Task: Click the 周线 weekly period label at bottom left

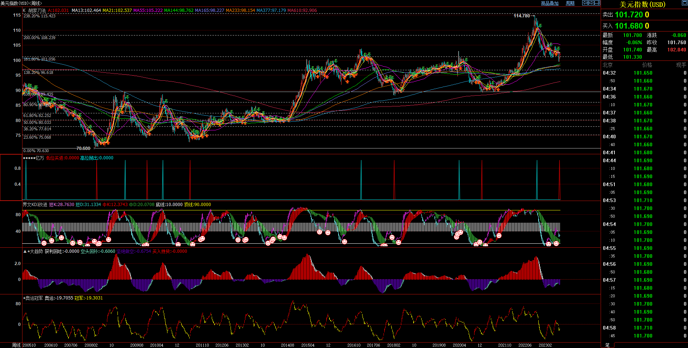Action: (x=16, y=345)
